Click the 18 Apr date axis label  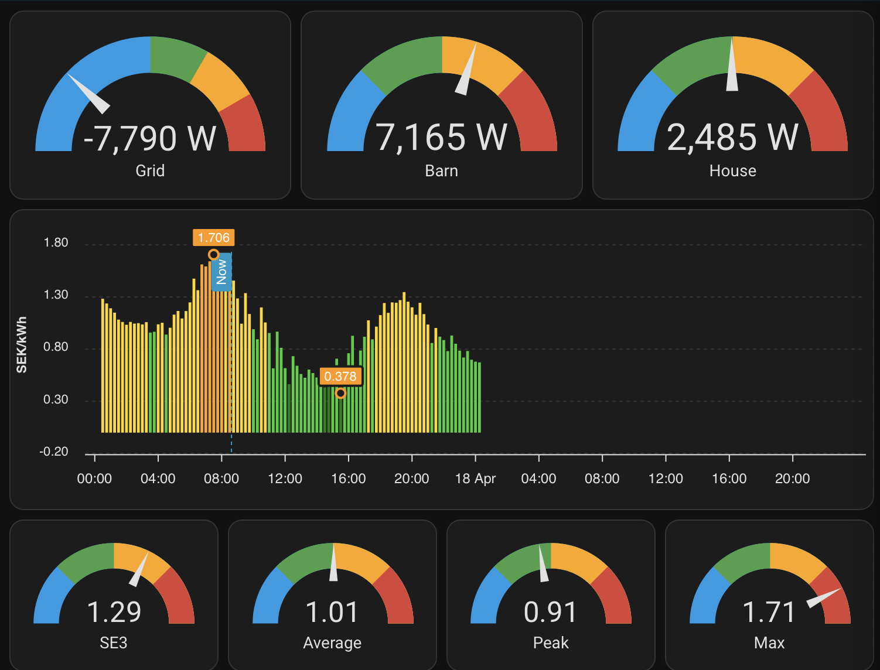click(x=475, y=479)
